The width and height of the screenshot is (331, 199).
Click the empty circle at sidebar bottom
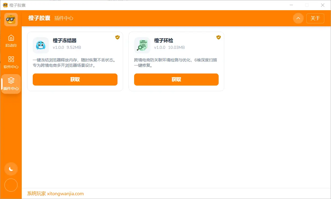(11, 185)
